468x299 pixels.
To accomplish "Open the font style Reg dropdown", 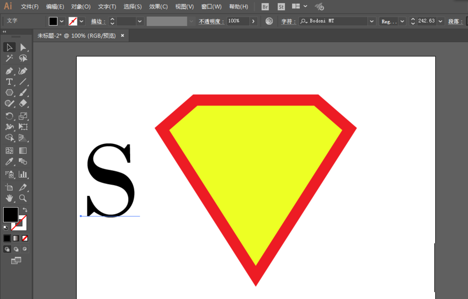I will pyautogui.click(x=402, y=21).
